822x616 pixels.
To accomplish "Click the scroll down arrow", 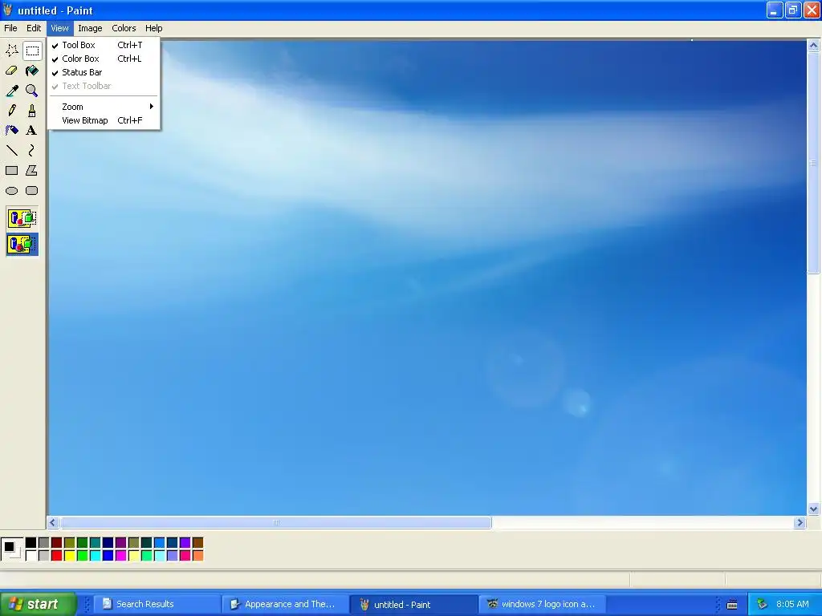I will click(x=814, y=509).
